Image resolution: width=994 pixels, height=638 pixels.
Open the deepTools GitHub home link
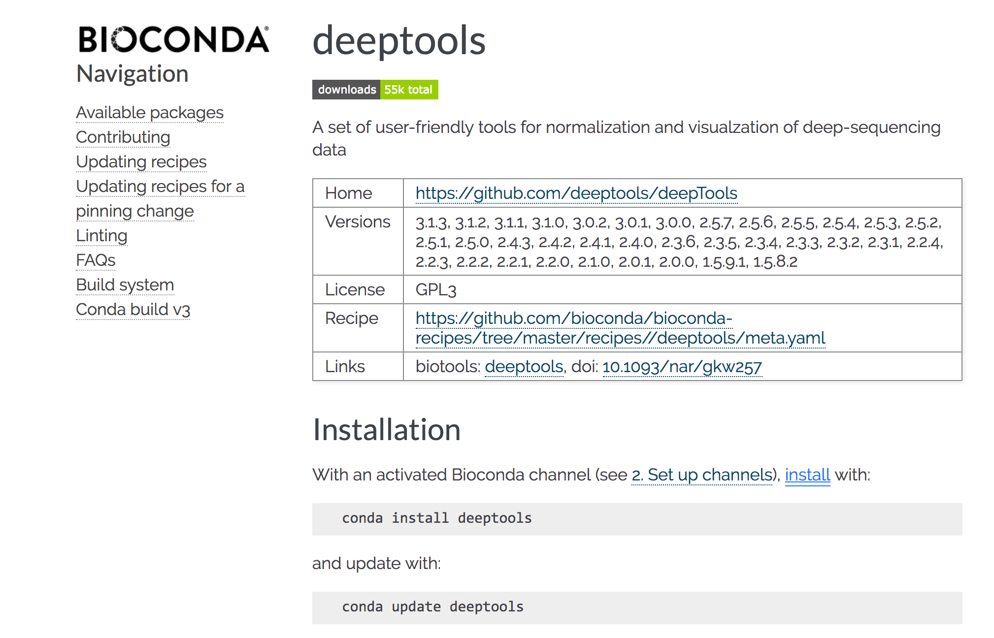[x=576, y=193]
